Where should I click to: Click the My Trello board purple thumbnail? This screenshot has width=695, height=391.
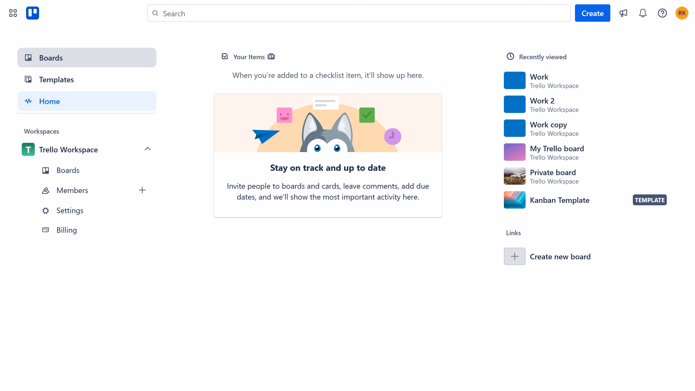point(514,152)
